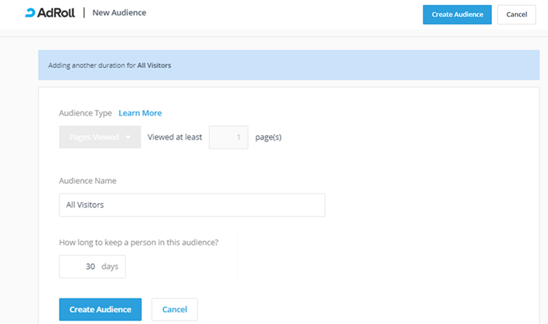Screen dimensions: 548x324
Task: Click the blue 'Adding another duration' banner
Action: [315, 65]
